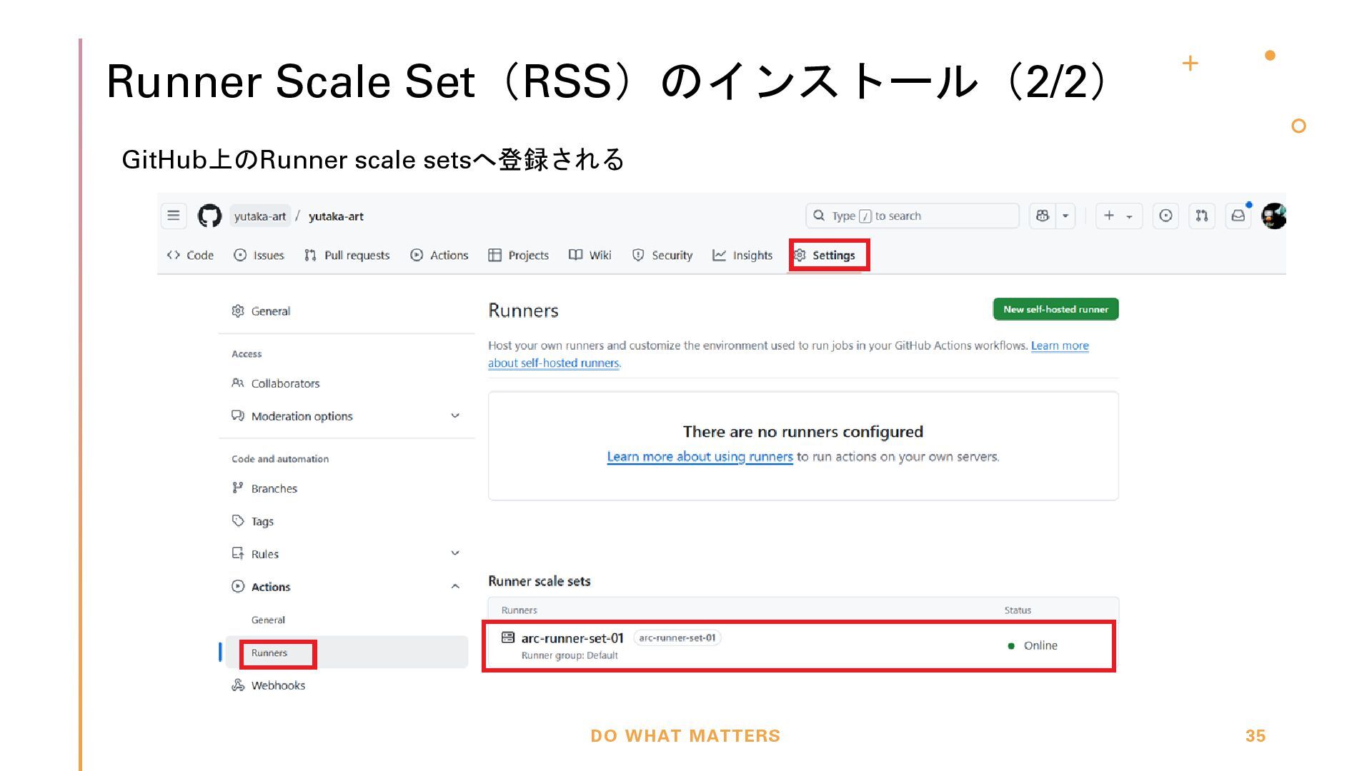Expand the Rules sidebar section
Viewport: 1372px width, 771px height.
(x=455, y=553)
